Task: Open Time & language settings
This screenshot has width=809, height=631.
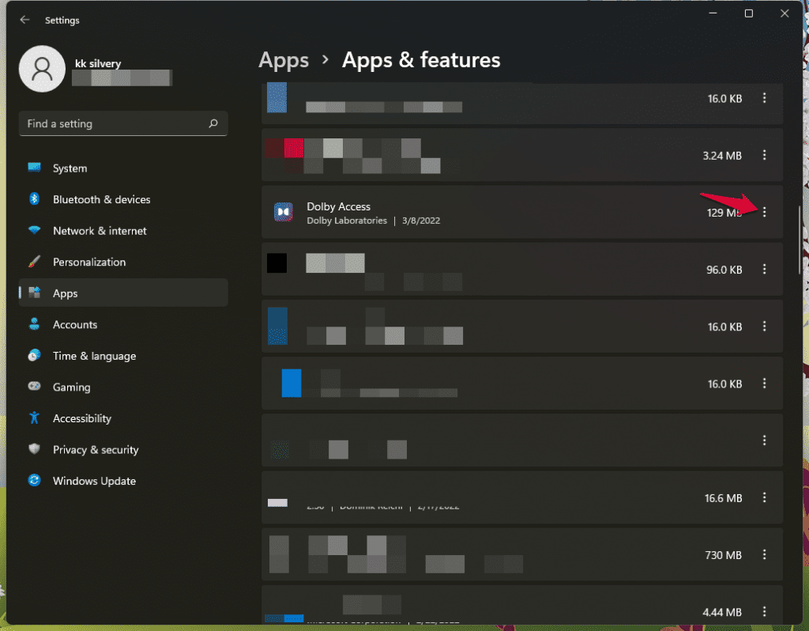Action: 94,356
